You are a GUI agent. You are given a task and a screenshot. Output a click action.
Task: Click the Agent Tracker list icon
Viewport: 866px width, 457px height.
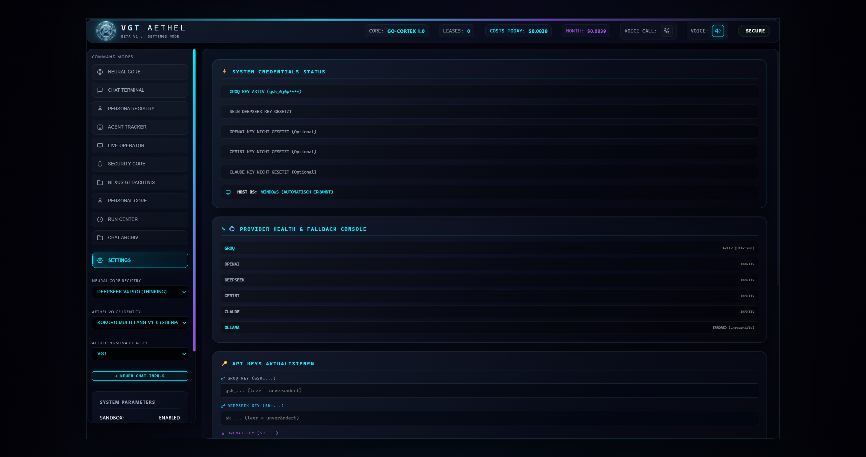(x=100, y=127)
